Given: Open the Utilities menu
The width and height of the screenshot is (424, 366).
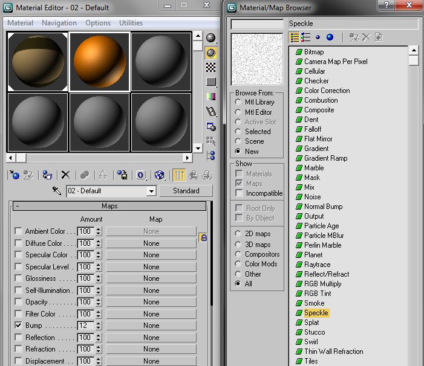Looking at the screenshot, I should pos(131,23).
